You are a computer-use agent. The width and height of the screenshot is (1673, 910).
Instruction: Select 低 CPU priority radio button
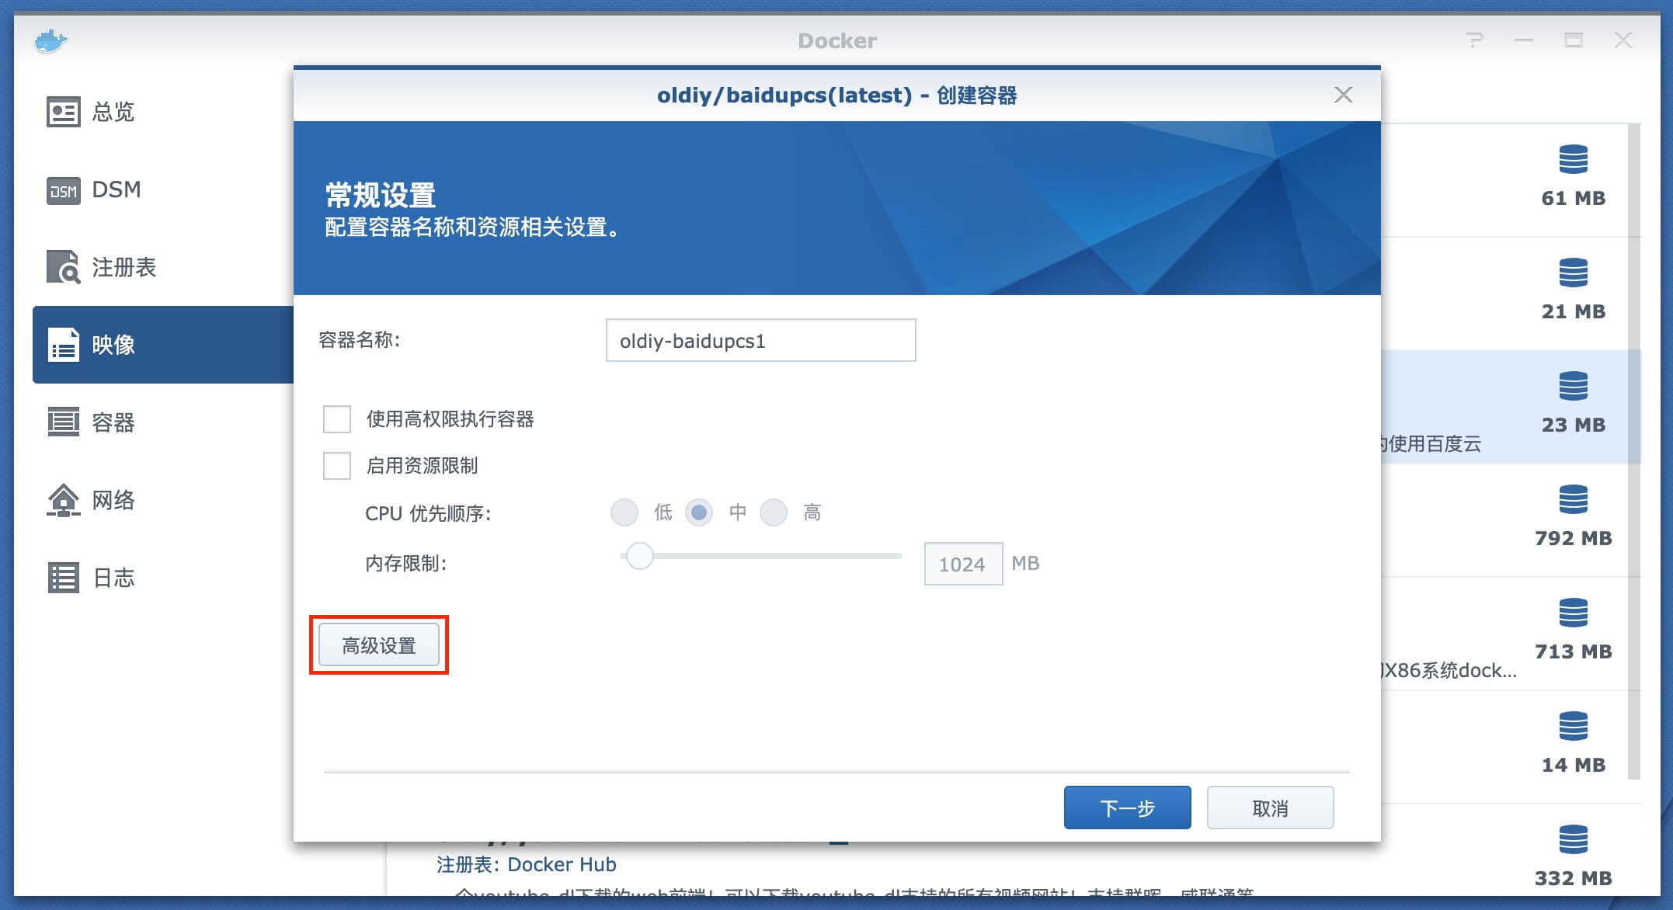[624, 512]
